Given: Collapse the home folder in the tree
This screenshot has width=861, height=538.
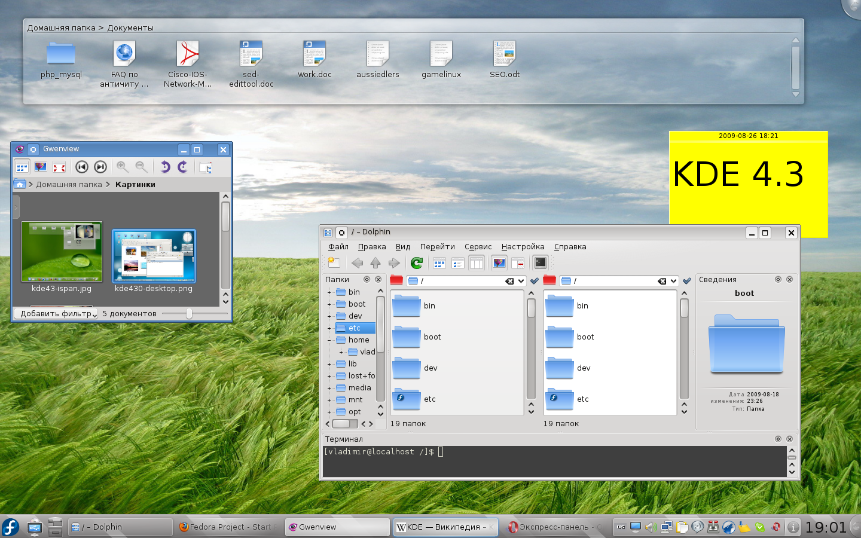Looking at the screenshot, I should pos(329,340).
